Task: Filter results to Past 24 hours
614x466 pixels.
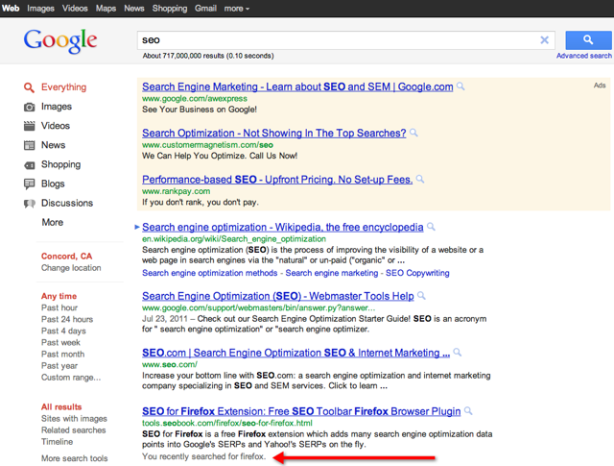Action: 66,319
